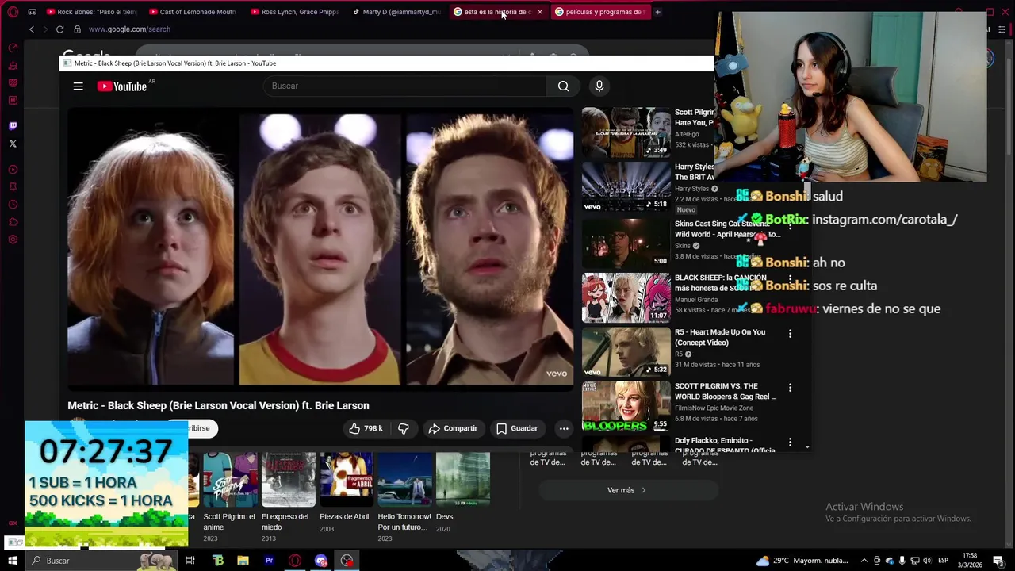Go back with browser back arrow
This screenshot has height=571, width=1015.
tap(32, 29)
